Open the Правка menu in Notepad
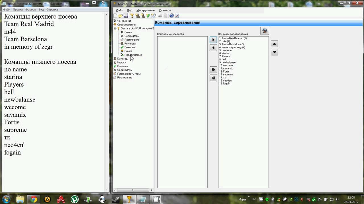 pos(18,10)
